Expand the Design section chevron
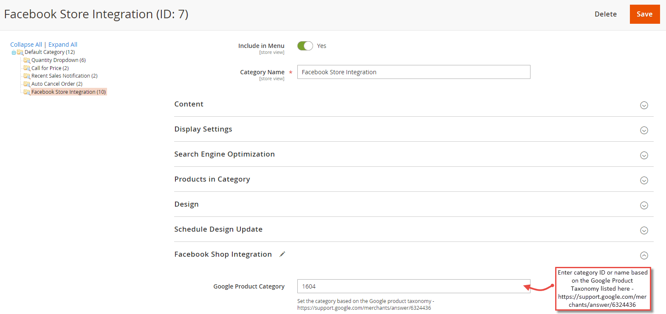 [x=644, y=205]
